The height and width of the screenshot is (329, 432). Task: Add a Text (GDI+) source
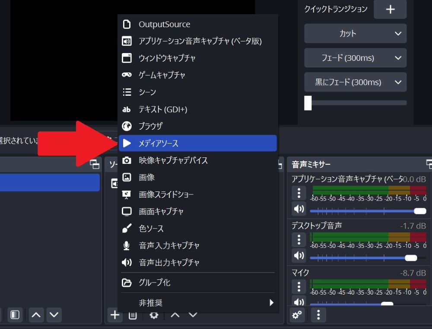tap(197, 109)
